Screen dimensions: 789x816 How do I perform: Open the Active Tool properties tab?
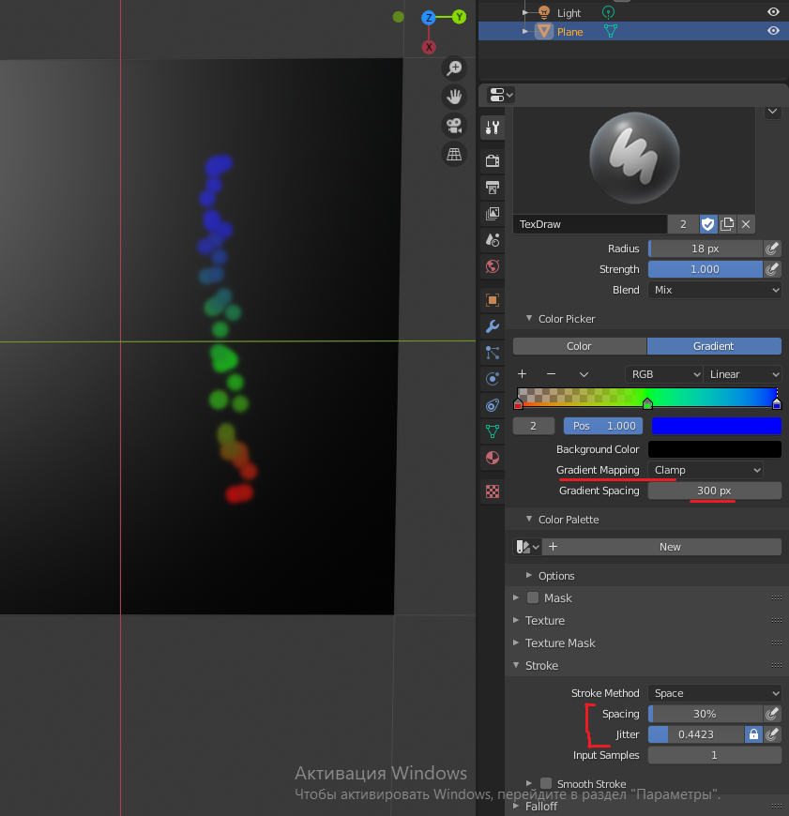point(493,128)
